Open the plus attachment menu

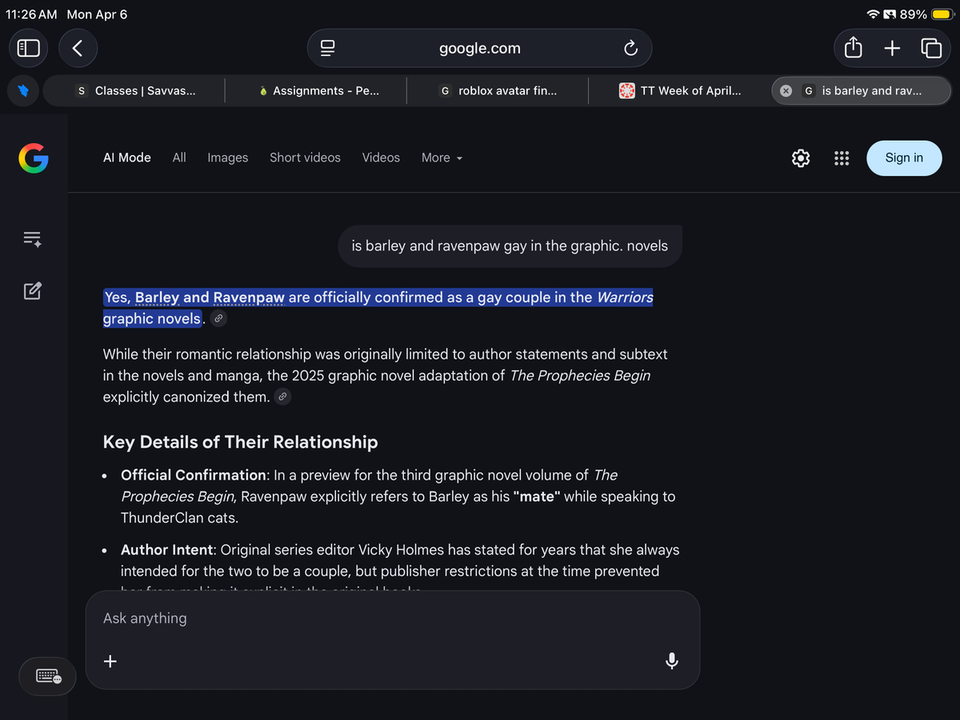(110, 661)
